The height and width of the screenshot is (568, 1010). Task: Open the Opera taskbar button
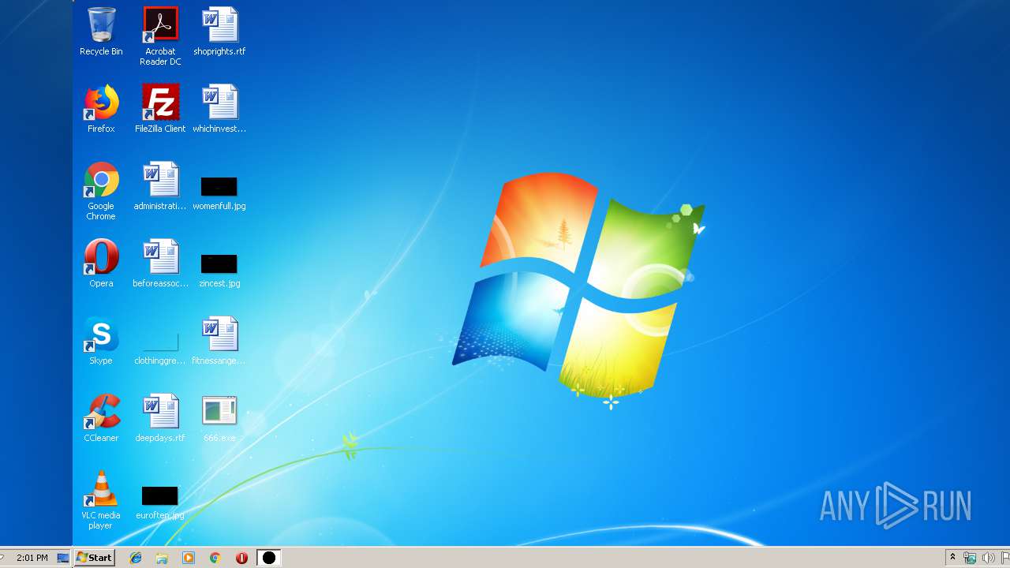[241, 558]
